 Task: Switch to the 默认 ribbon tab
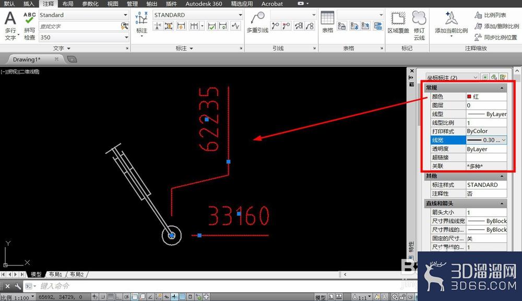pos(9,4)
